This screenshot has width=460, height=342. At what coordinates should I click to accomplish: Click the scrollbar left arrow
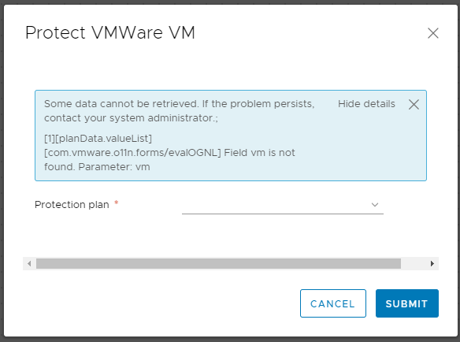(29, 264)
